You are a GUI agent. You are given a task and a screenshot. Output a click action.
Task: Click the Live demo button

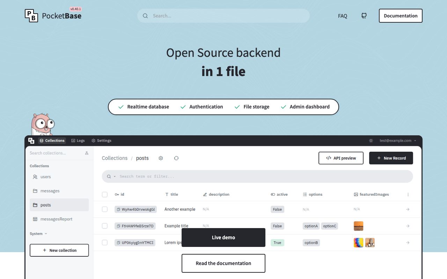223,237
